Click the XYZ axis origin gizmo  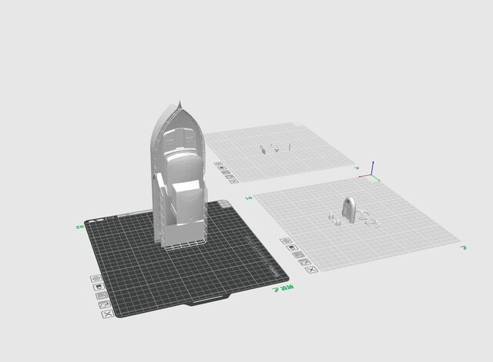click(372, 174)
